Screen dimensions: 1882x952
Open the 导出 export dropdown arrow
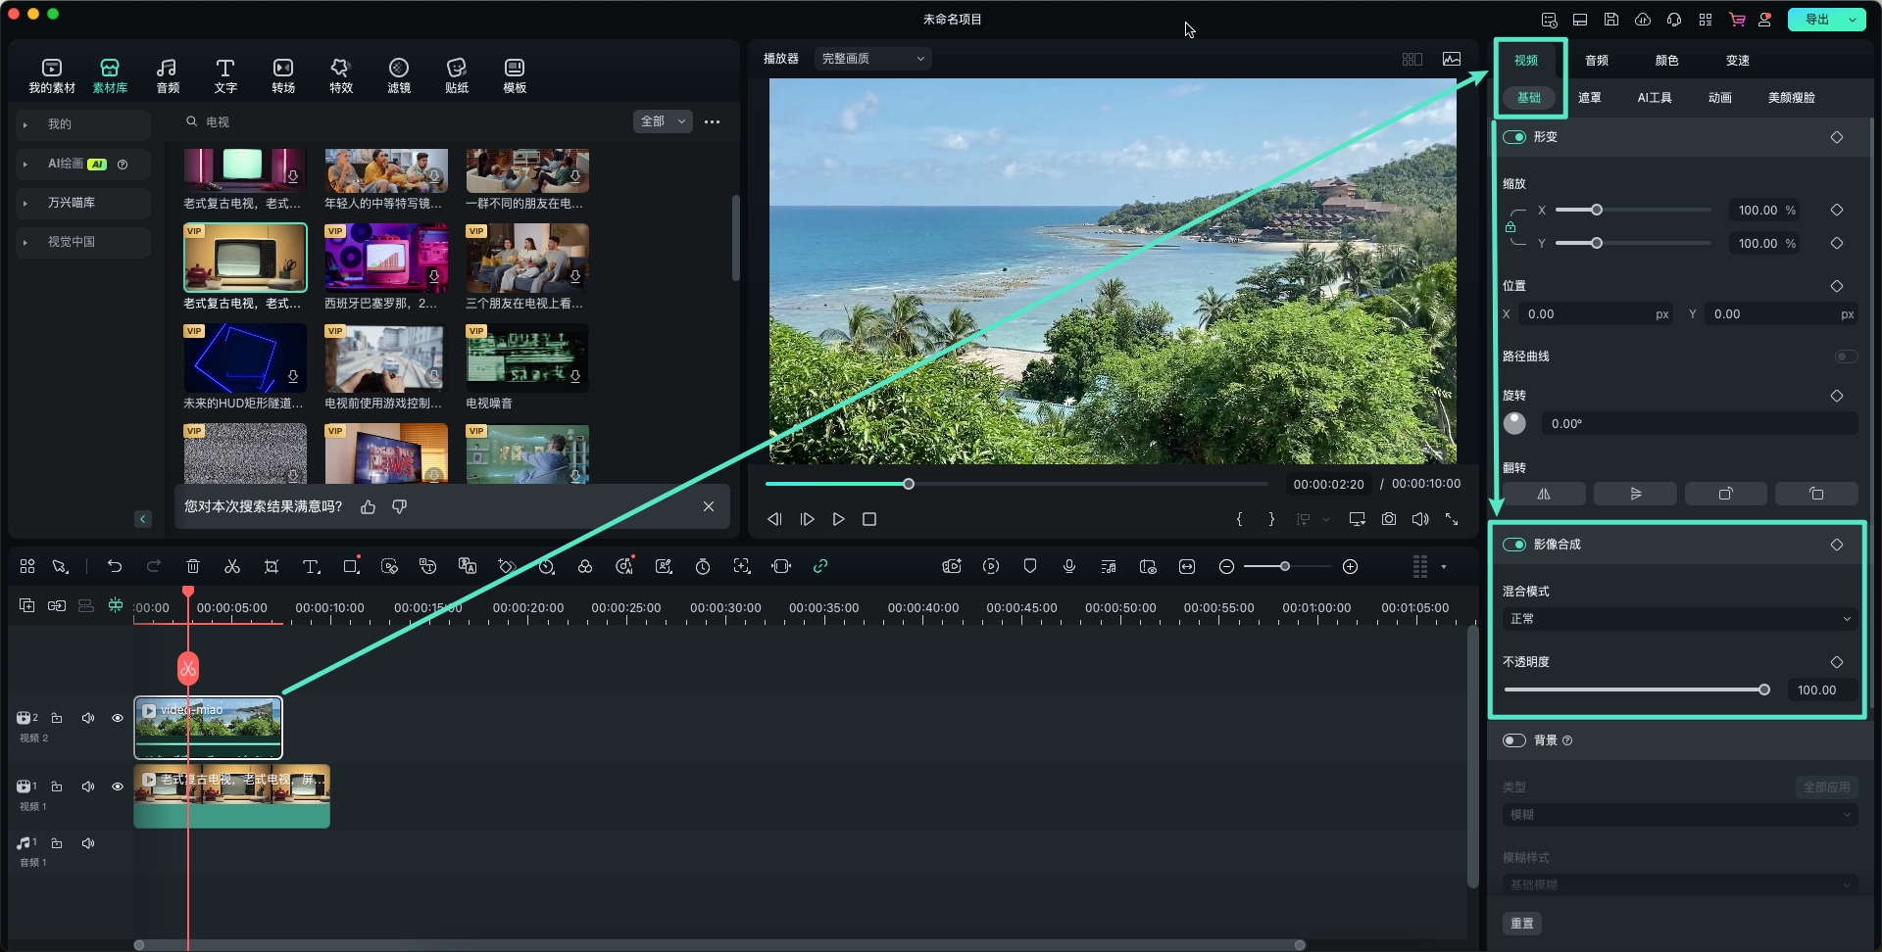pos(1853,20)
